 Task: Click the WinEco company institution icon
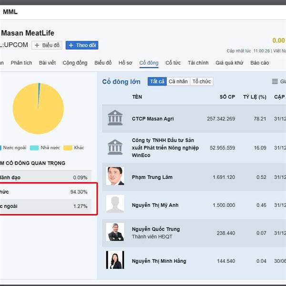coord(115,147)
